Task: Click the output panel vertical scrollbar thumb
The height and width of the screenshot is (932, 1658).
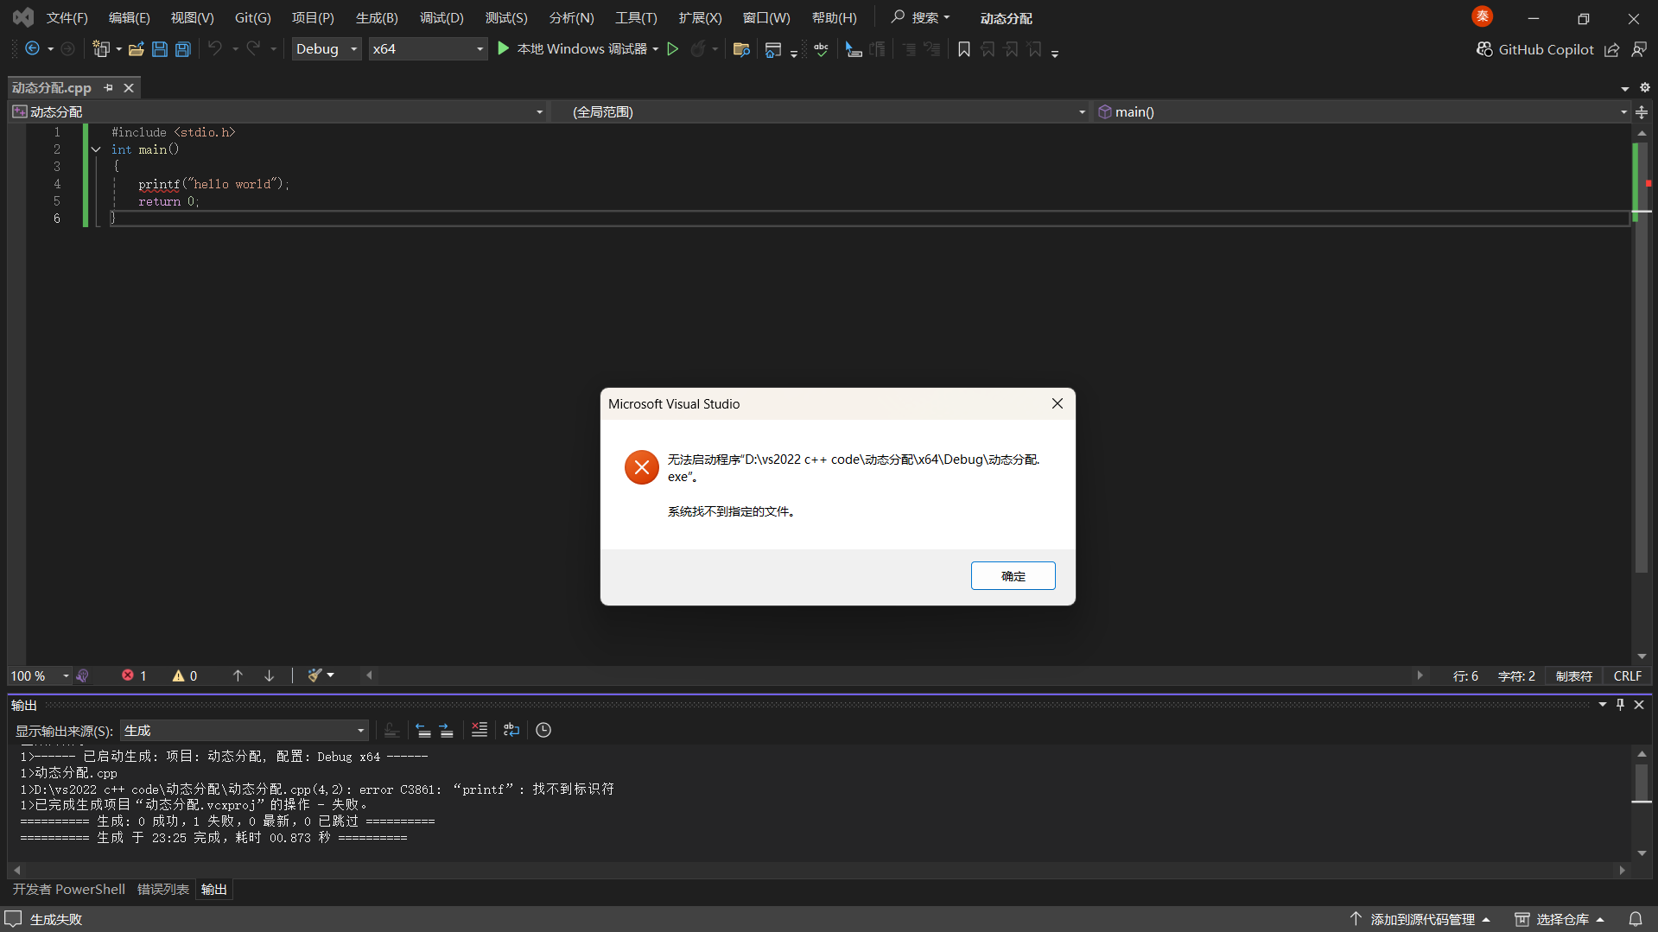Action: pyautogui.click(x=1642, y=783)
